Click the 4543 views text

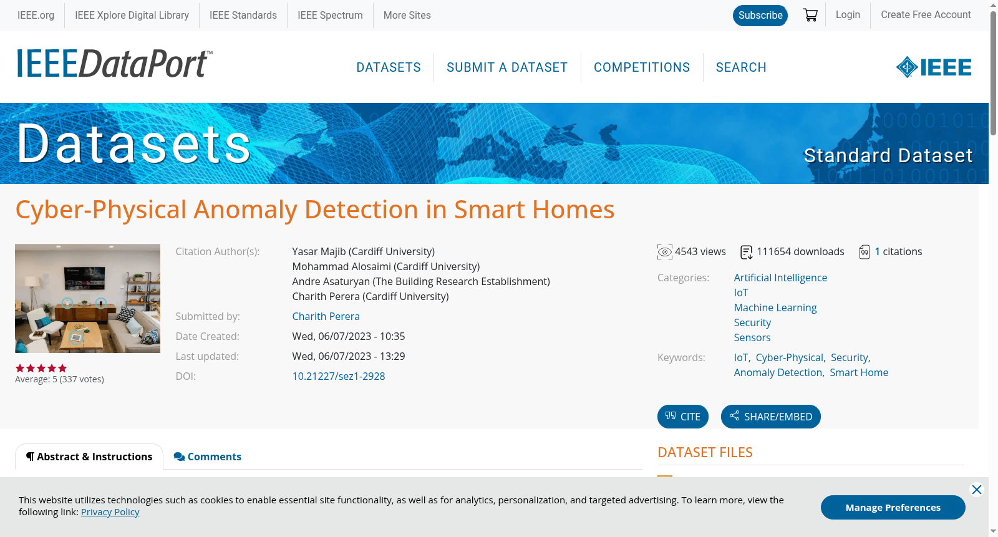coord(700,251)
